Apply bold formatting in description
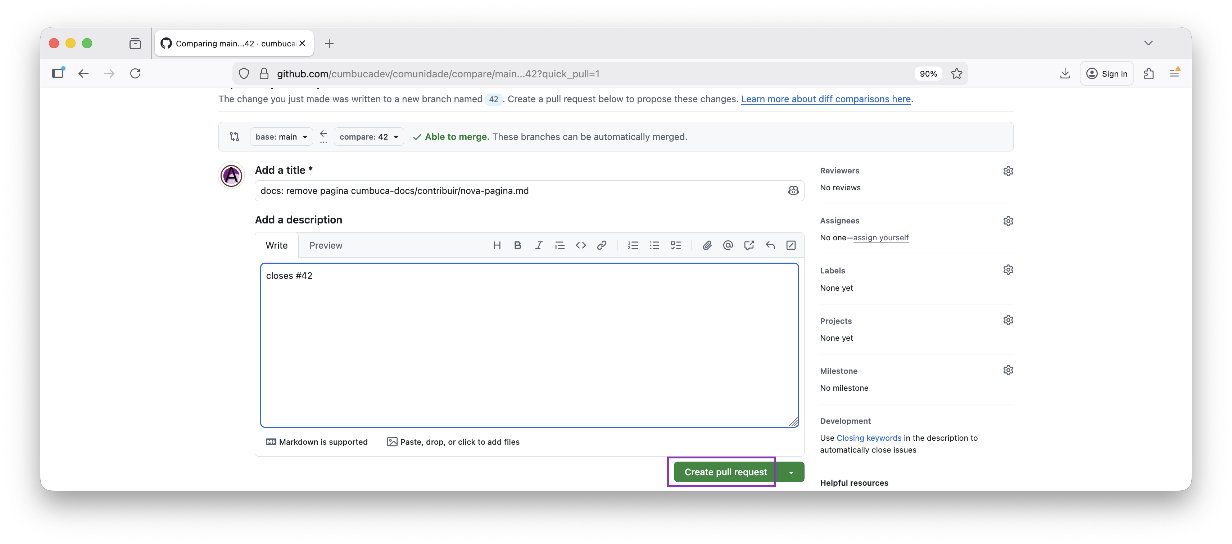The width and height of the screenshot is (1232, 544). pos(517,245)
